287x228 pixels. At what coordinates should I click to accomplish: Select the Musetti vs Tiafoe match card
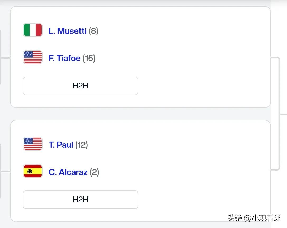pyautogui.click(x=140, y=57)
